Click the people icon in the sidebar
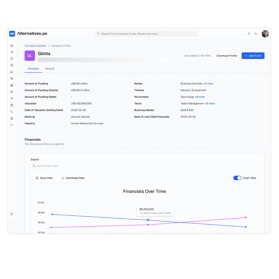 click(12, 98)
